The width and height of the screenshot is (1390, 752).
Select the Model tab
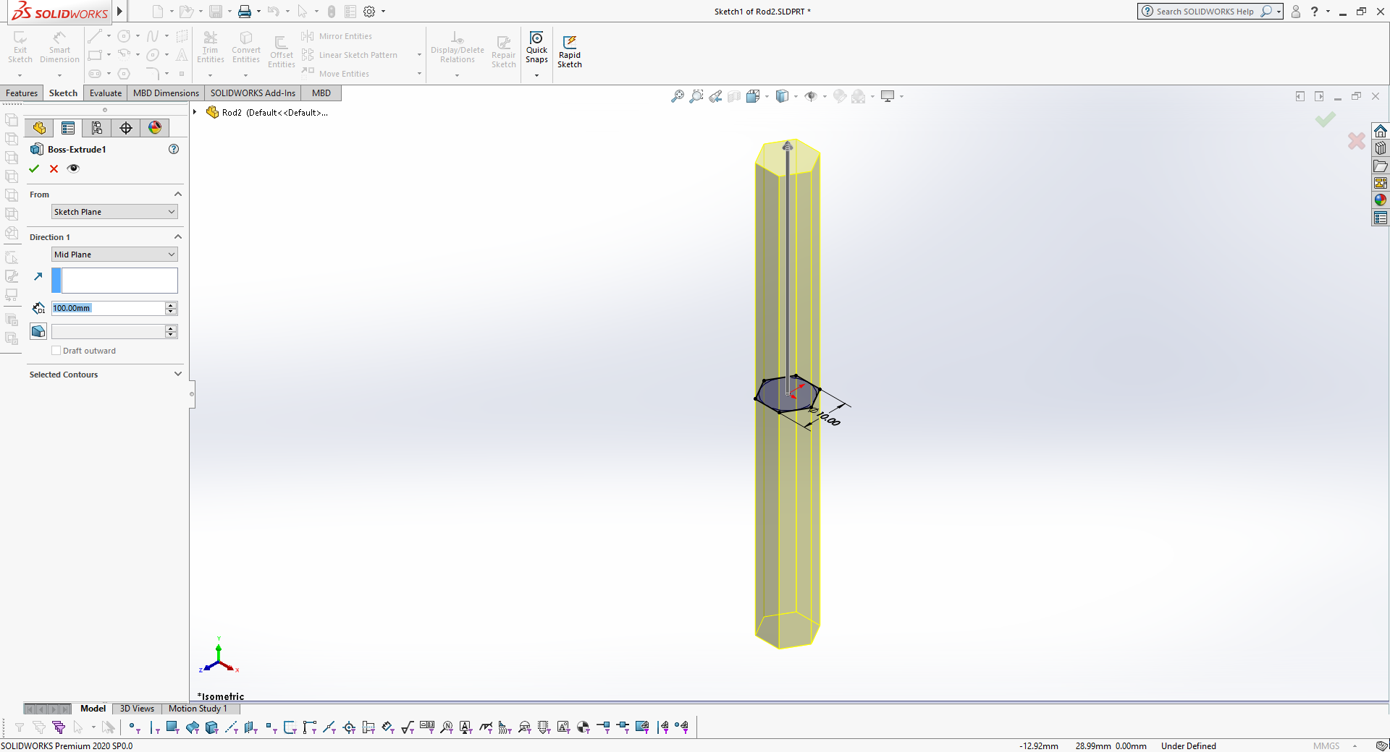pyautogui.click(x=93, y=709)
